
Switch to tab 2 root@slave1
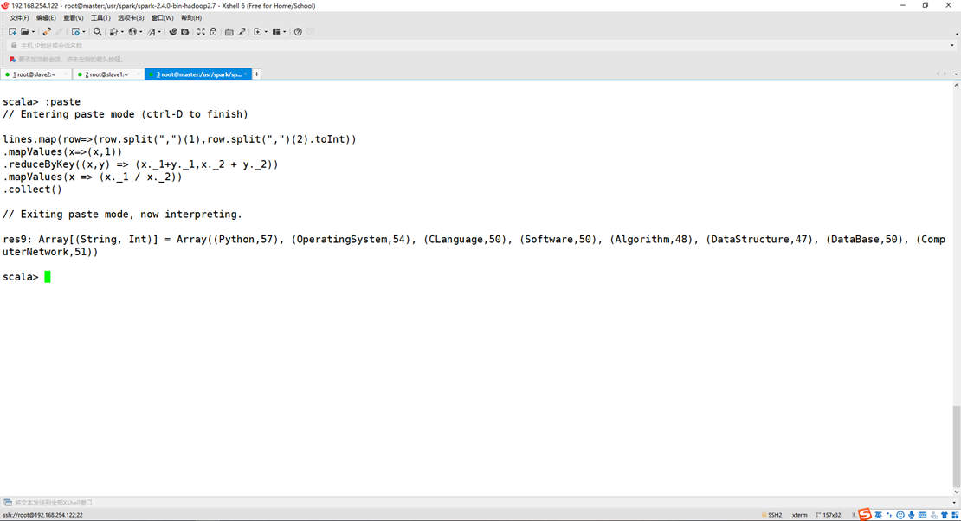click(106, 74)
